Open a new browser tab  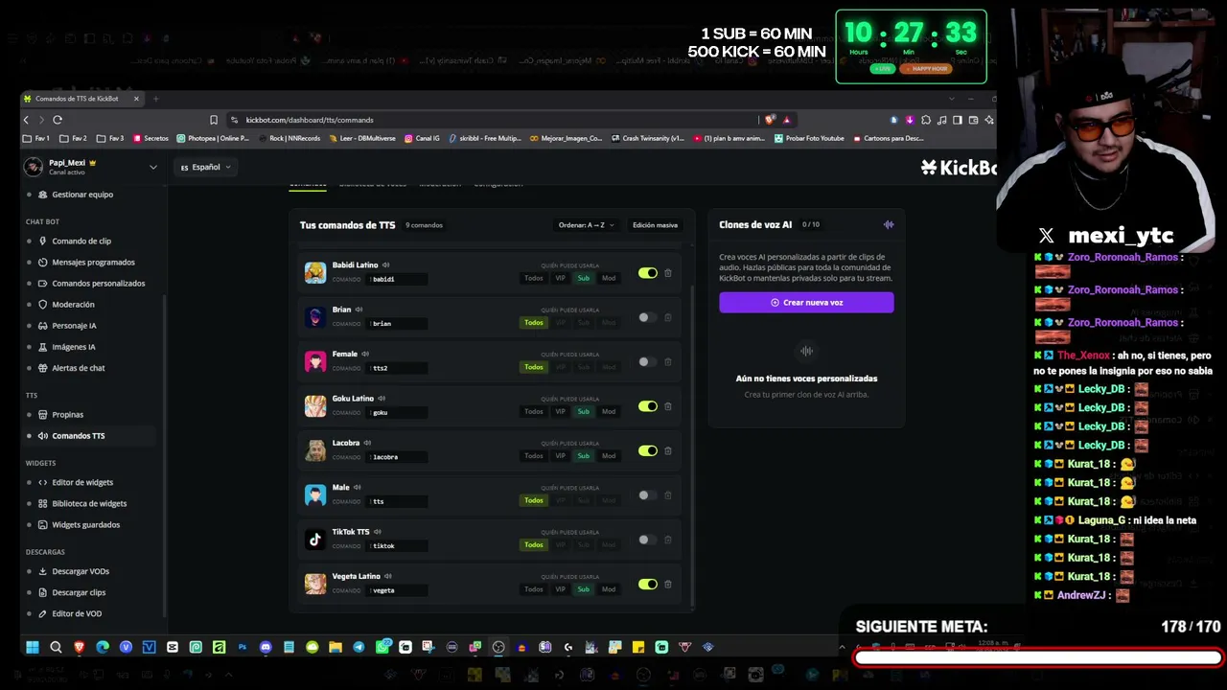[156, 99]
